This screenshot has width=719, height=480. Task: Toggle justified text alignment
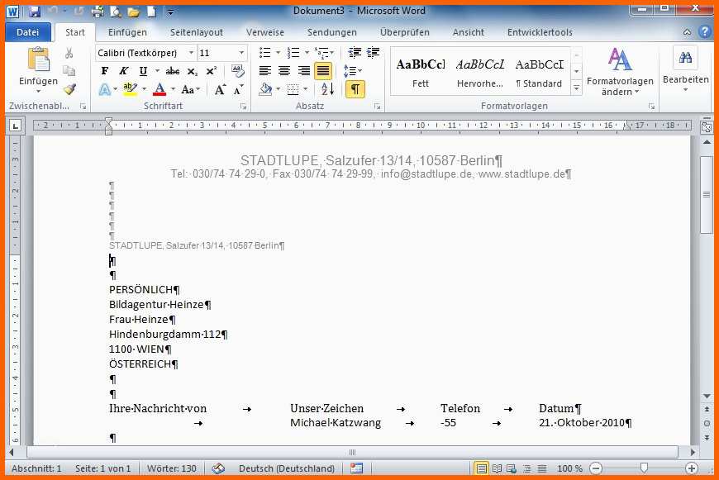[323, 71]
